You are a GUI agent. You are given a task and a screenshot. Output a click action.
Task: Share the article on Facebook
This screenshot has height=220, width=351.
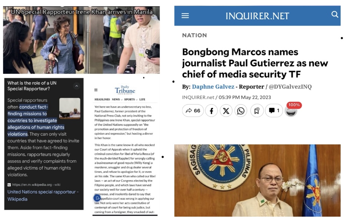click(211, 111)
